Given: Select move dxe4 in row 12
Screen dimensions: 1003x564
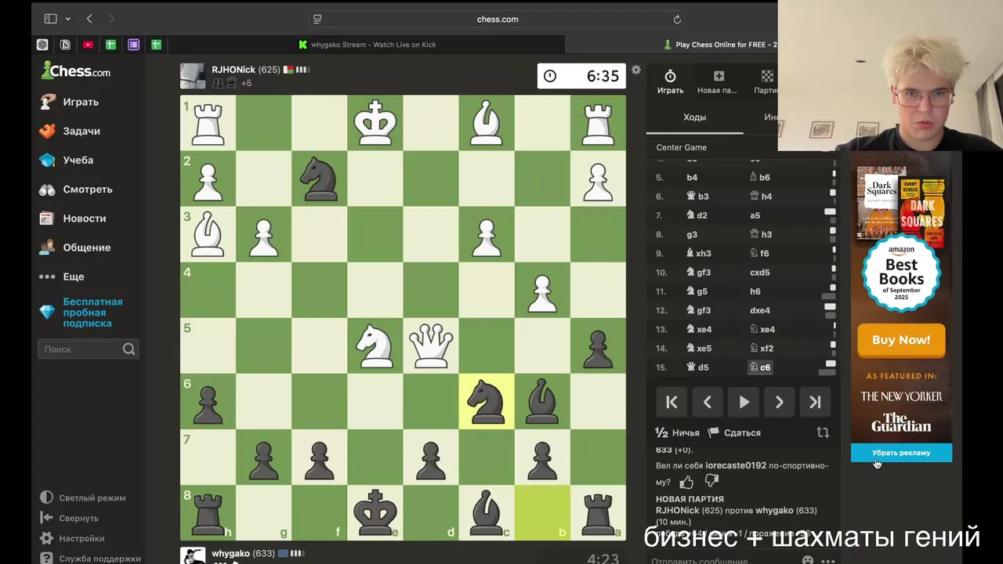Looking at the screenshot, I should (759, 310).
